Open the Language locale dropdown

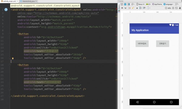(x=168, y=4)
